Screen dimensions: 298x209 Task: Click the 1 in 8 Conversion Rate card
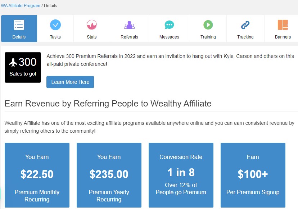pos(181,175)
